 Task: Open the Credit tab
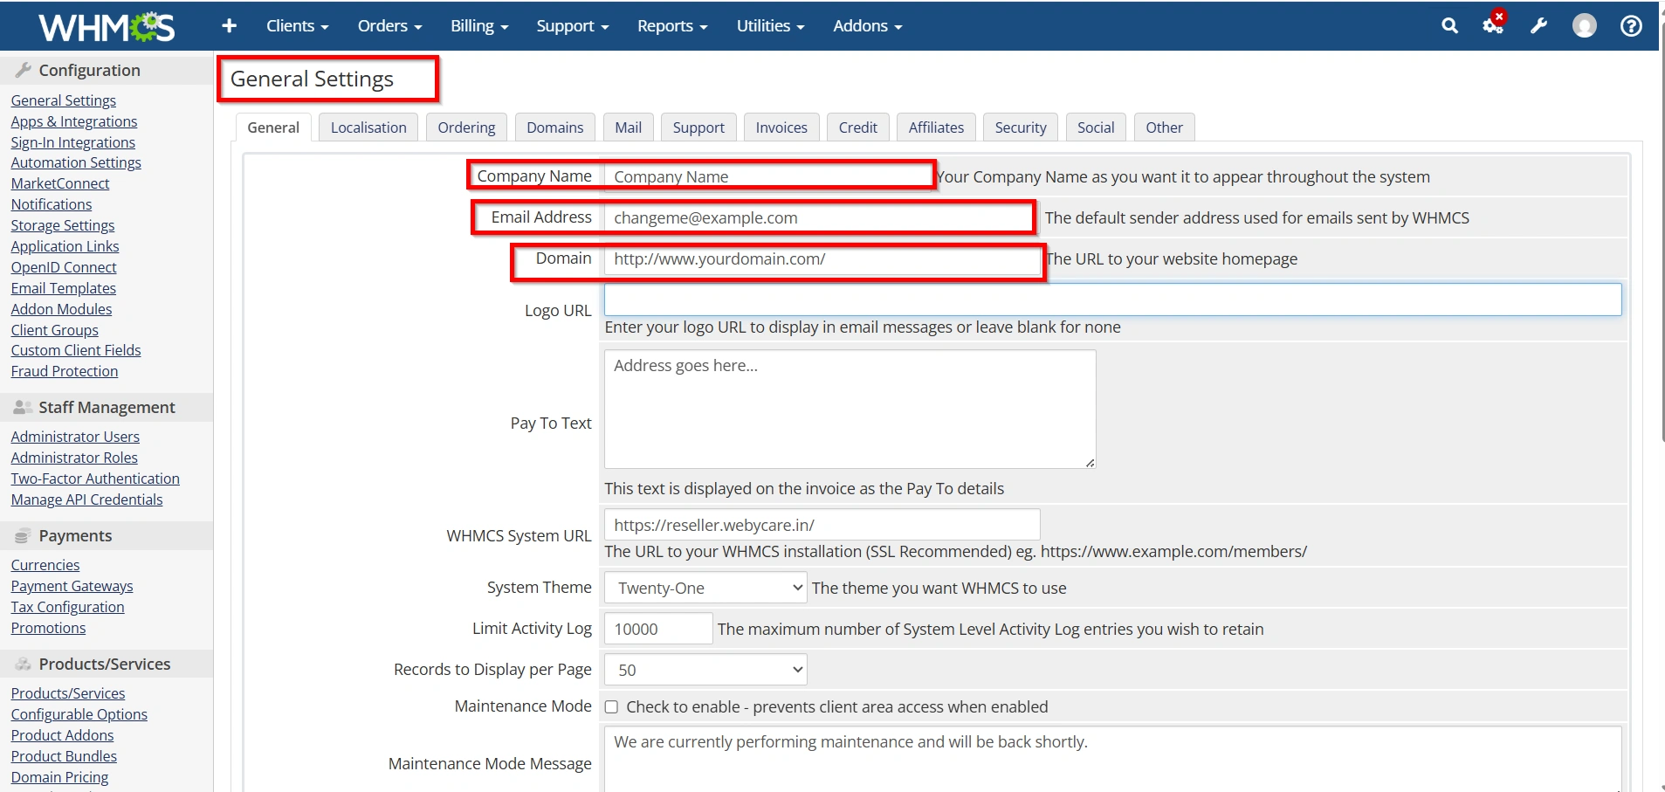click(x=858, y=127)
